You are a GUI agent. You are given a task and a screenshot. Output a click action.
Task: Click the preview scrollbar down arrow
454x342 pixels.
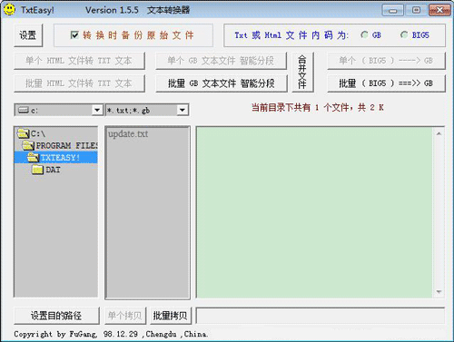tap(439, 292)
